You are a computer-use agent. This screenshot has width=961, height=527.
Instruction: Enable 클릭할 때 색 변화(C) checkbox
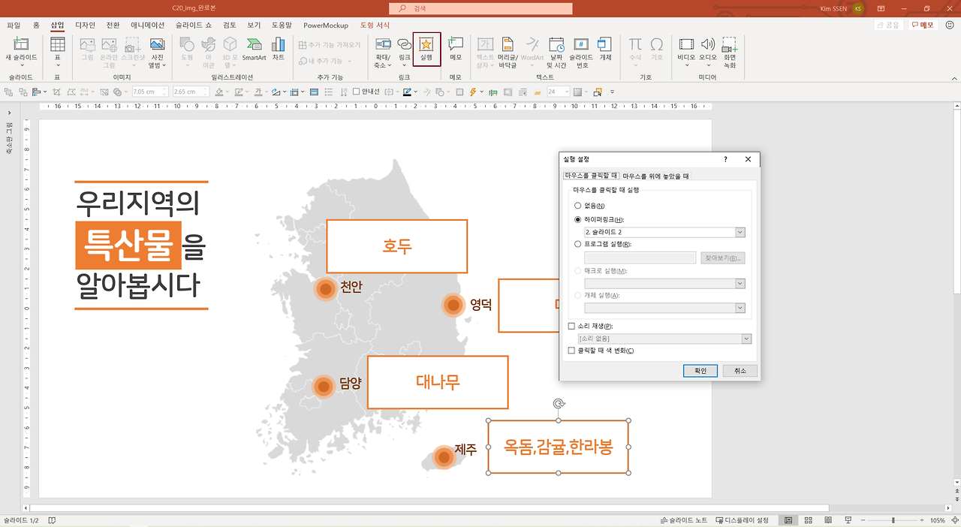tap(571, 351)
